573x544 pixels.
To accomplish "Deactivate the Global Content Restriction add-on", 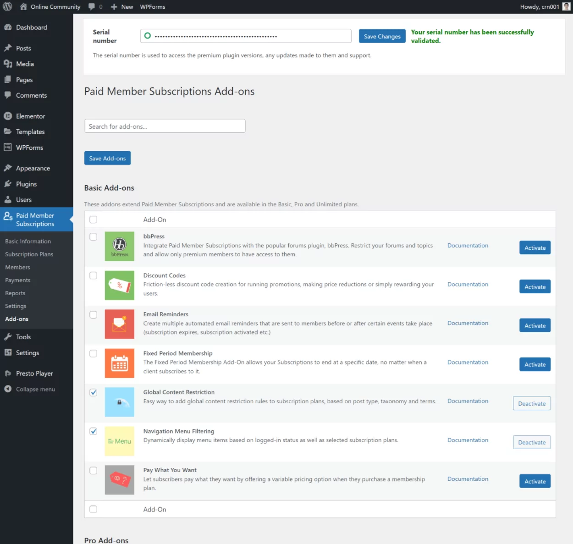I will [532, 403].
